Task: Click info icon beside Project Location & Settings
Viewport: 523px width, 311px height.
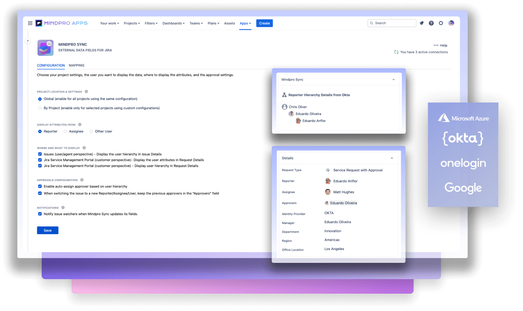Action: tap(86, 92)
